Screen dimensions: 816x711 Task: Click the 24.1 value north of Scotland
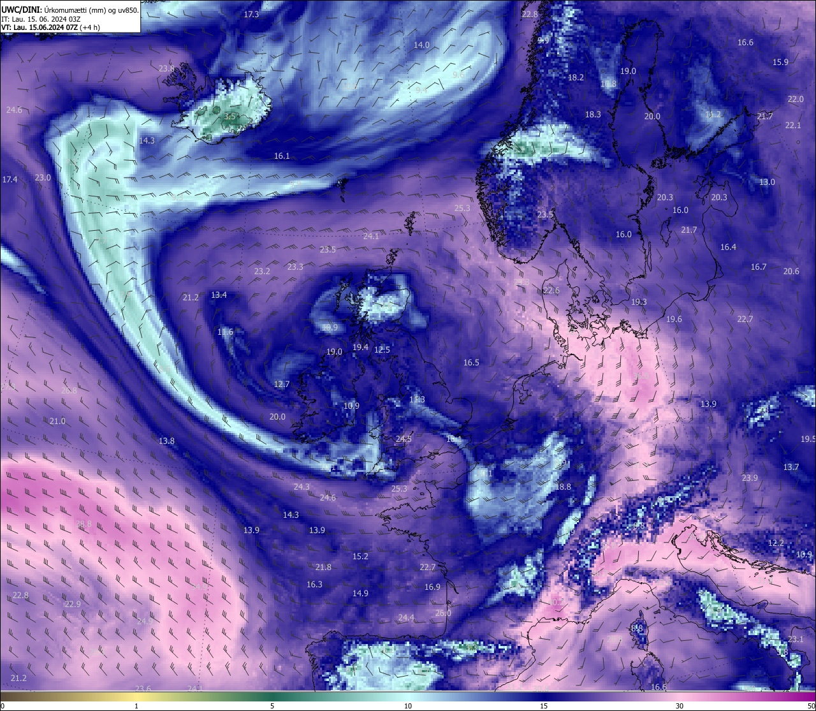click(371, 236)
